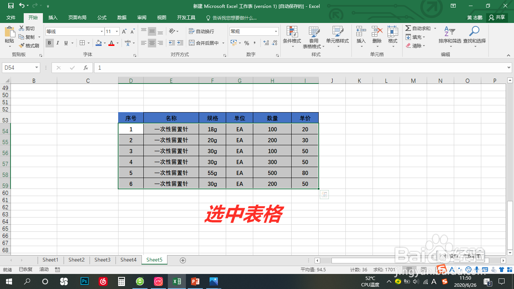Click the Sort and Filter icon

pyautogui.click(x=451, y=37)
